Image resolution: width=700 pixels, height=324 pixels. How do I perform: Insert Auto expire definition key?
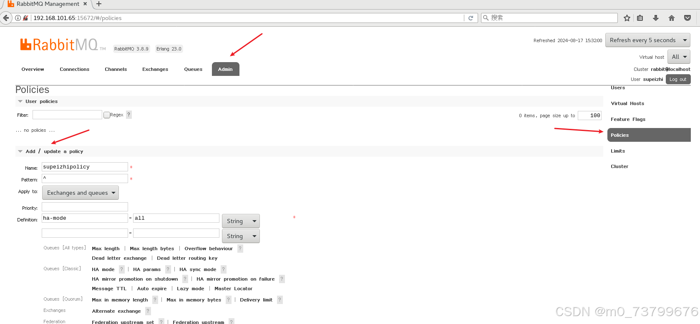tap(152, 289)
